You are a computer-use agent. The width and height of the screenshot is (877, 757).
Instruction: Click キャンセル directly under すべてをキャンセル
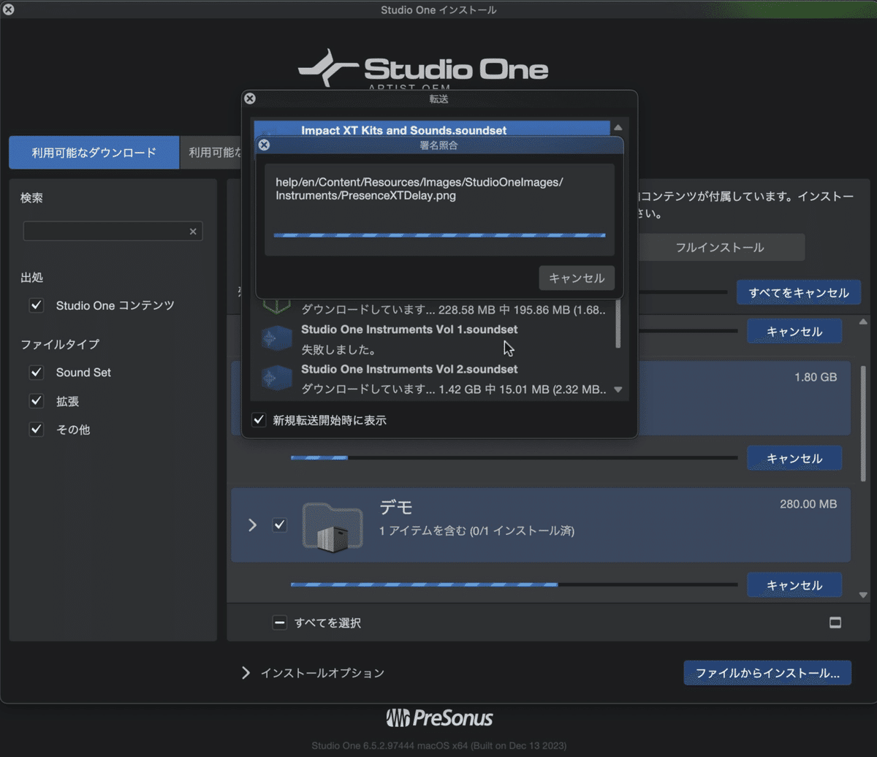pyautogui.click(x=794, y=331)
